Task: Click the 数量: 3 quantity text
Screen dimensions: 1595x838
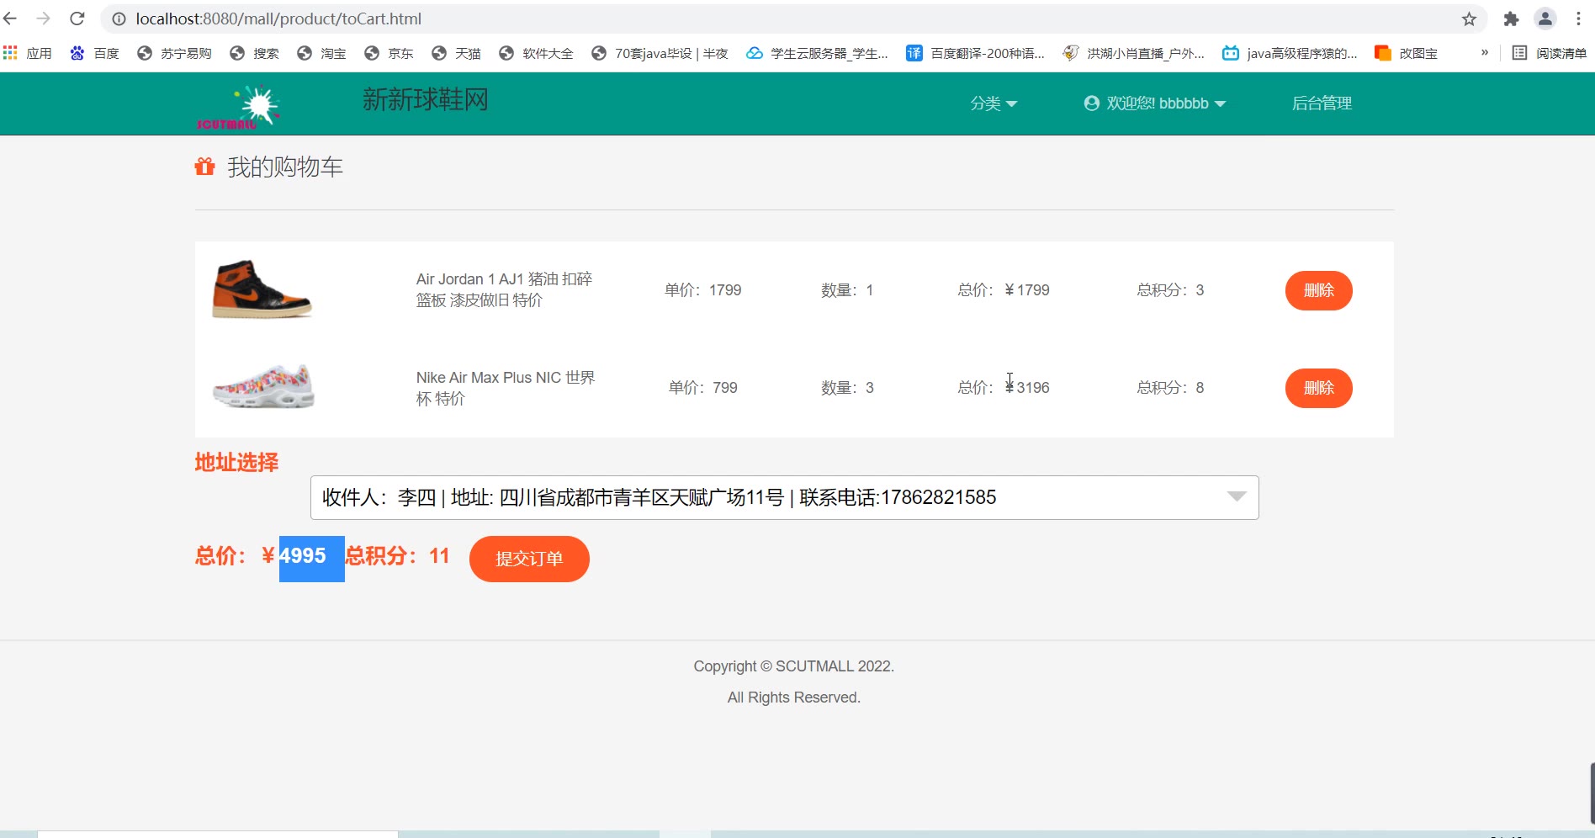Action: pyautogui.click(x=847, y=388)
